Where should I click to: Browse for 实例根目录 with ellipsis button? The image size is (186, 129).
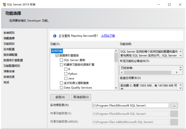[174, 105]
